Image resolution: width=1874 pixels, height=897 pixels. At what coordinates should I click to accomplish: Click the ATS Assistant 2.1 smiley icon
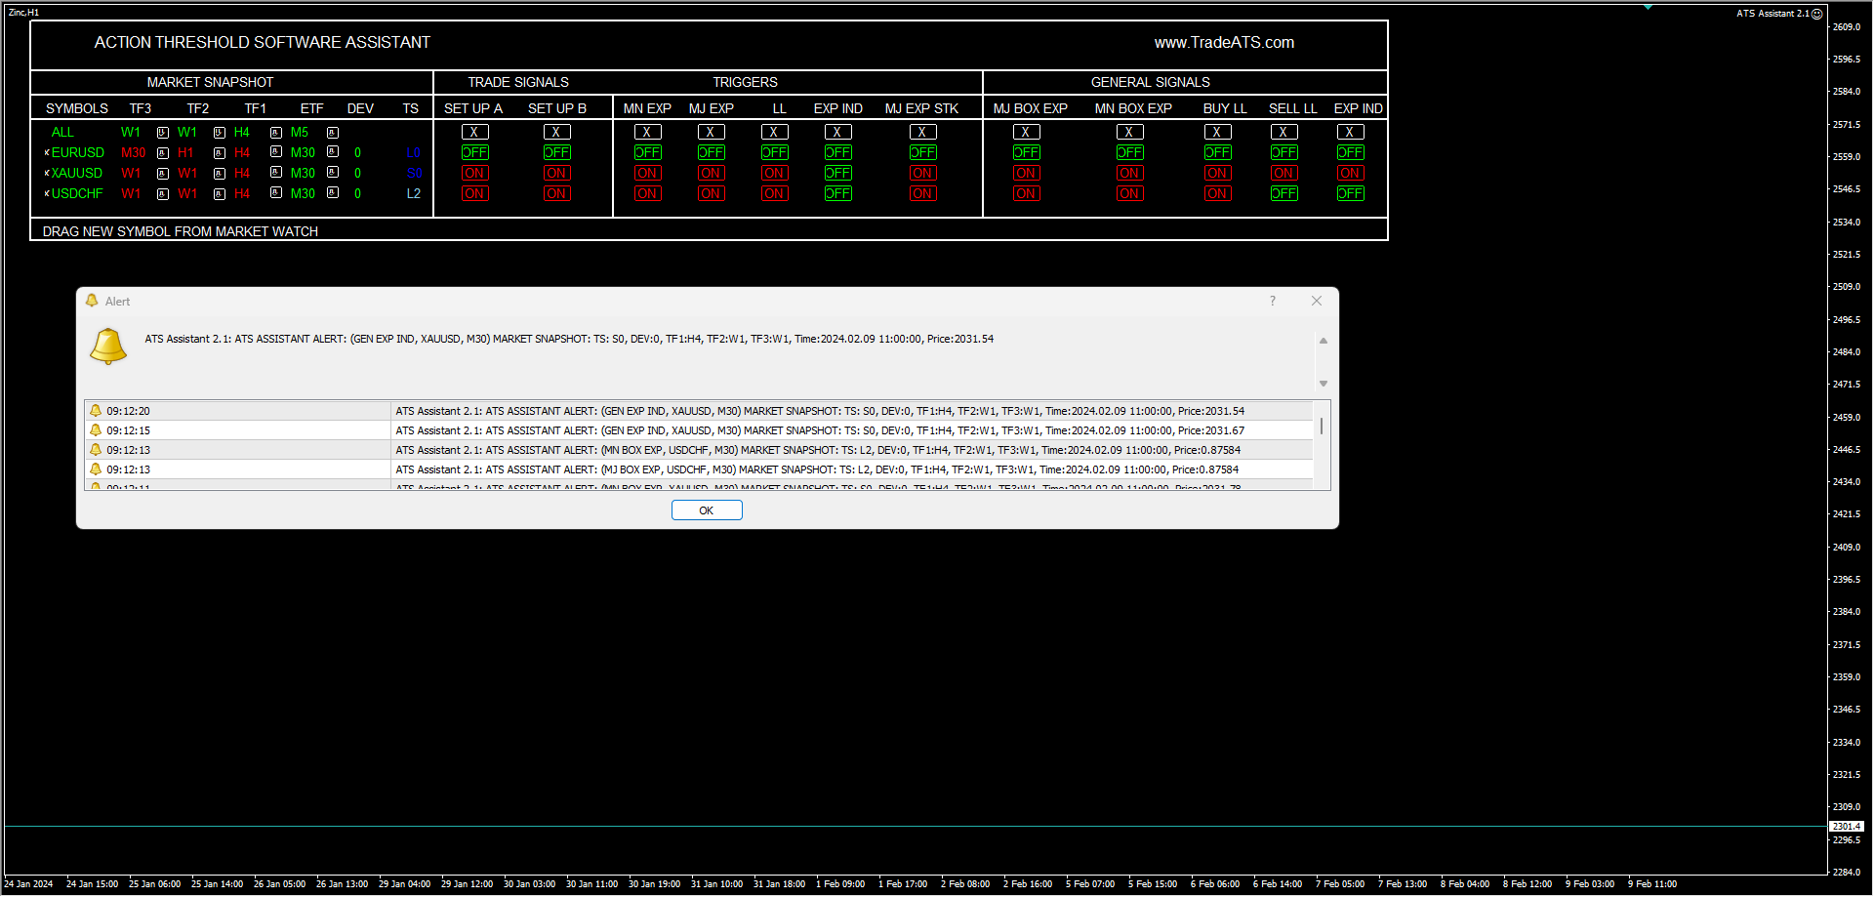coord(1817,14)
